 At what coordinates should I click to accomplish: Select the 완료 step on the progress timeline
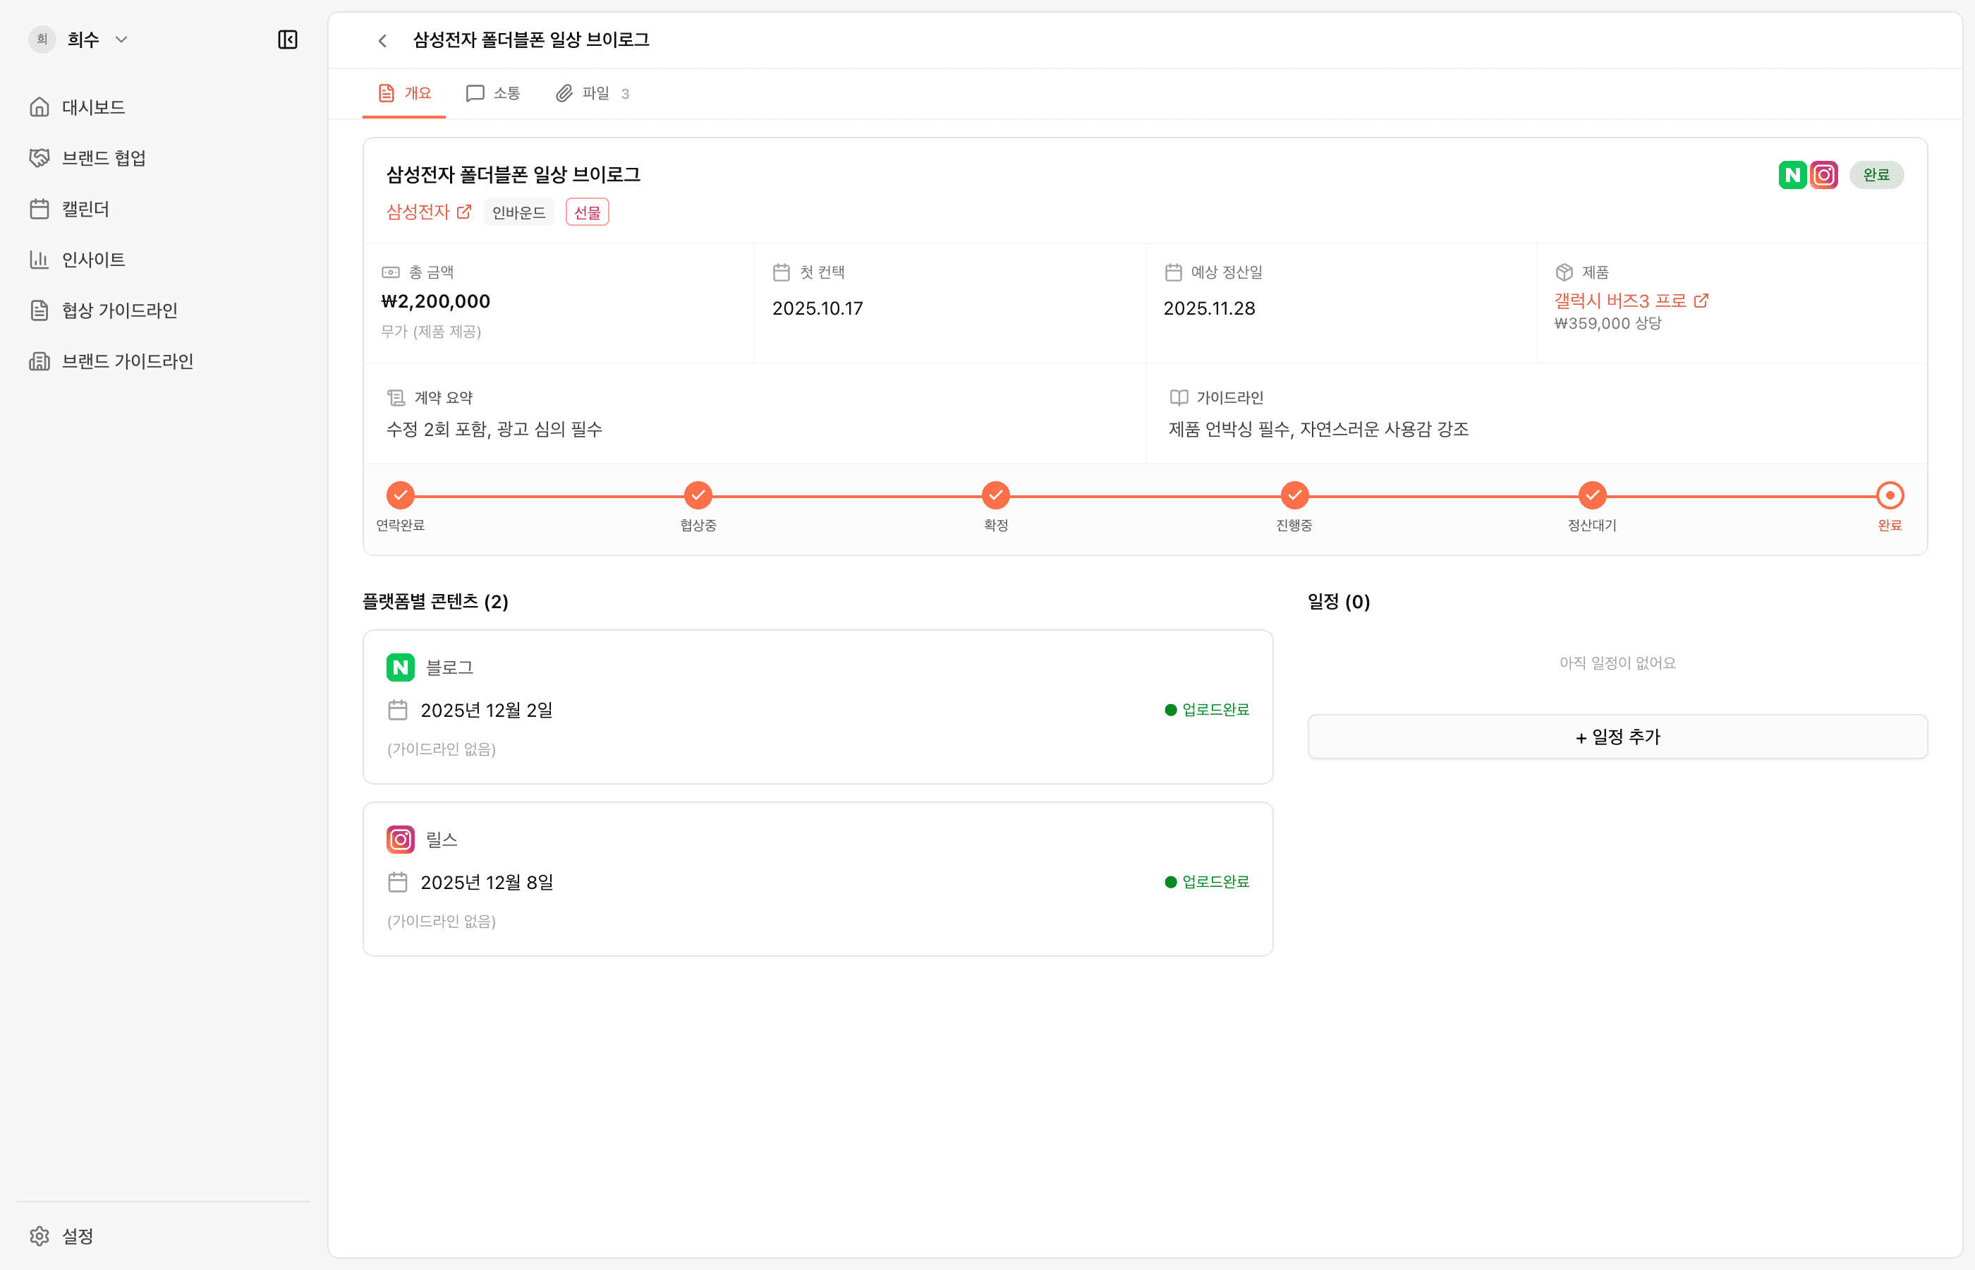pos(1888,495)
